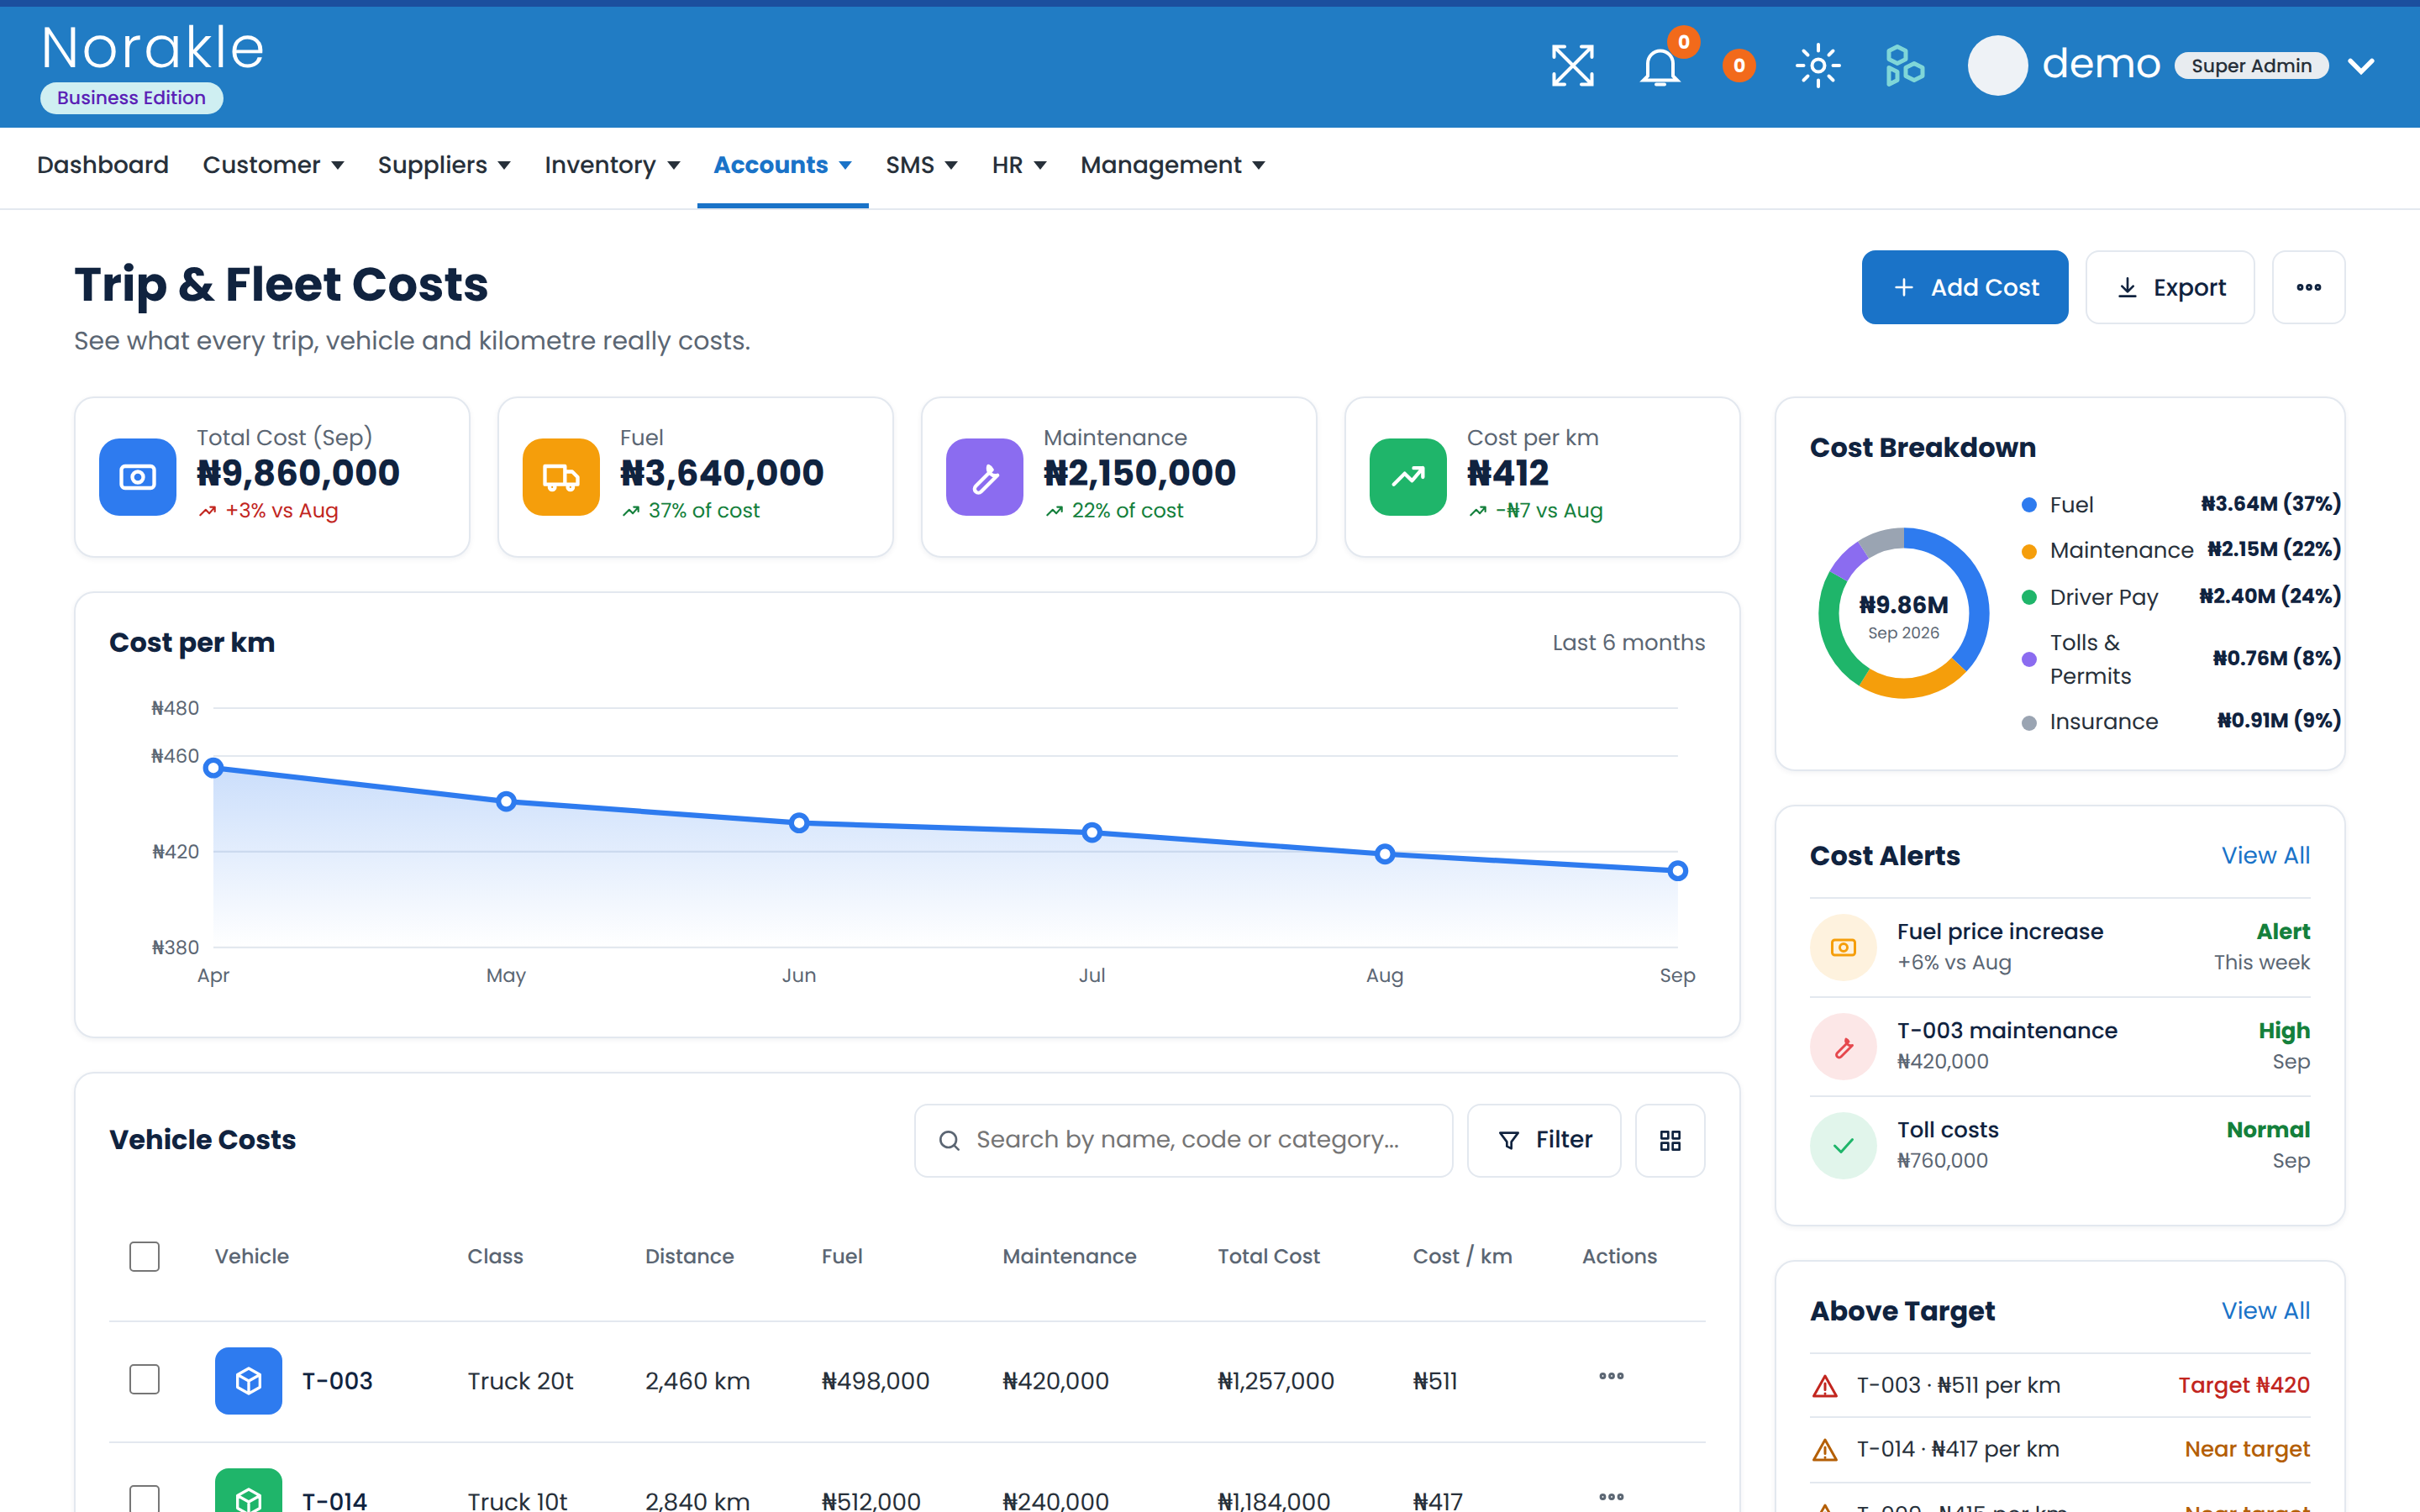Expand the Inventory dropdown menu

click(x=612, y=165)
